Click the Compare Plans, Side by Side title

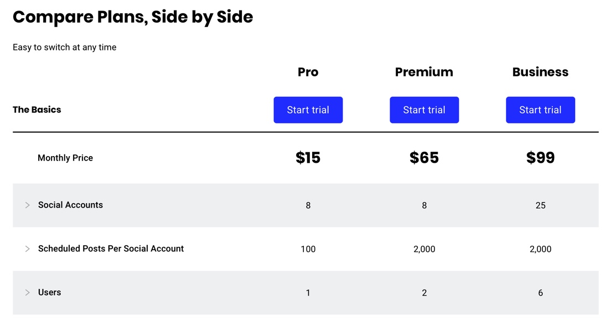point(133,17)
